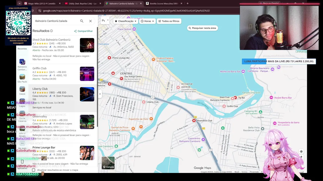The image size is (323, 181).
Task: Click Pesquisar nesta área button
Action: [202, 28]
